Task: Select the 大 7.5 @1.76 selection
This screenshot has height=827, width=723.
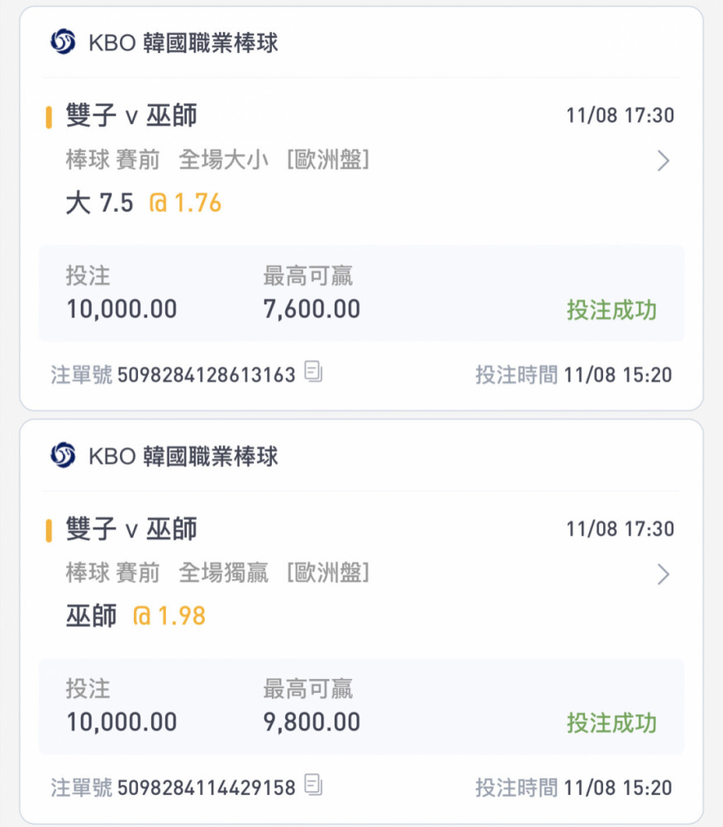Action: (143, 203)
